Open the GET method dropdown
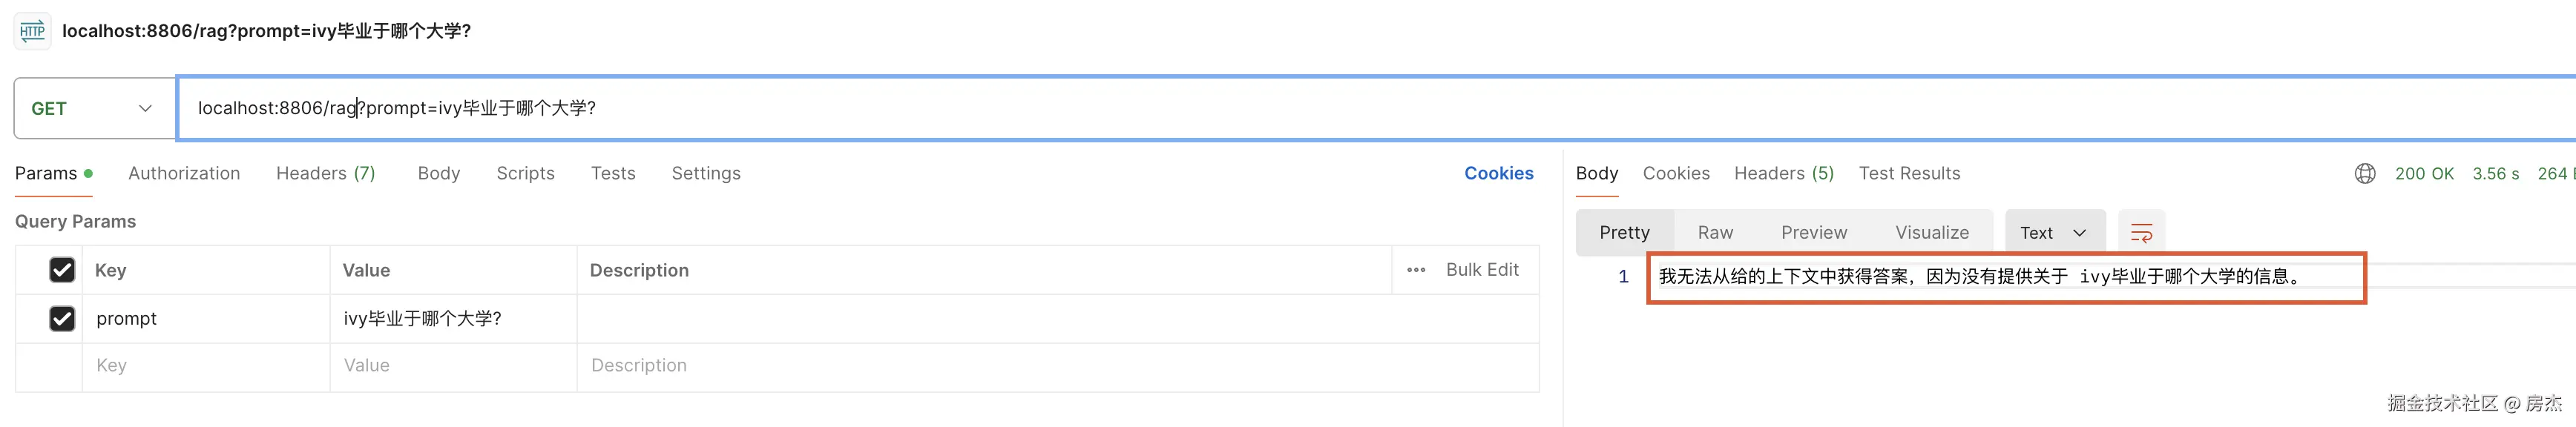This screenshot has width=2576, height=427. 92,108
